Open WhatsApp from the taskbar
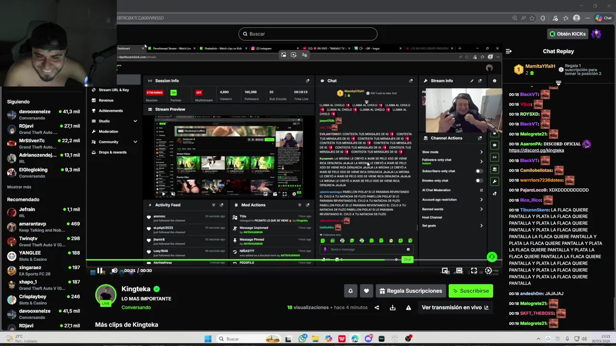 coord(302,339)
